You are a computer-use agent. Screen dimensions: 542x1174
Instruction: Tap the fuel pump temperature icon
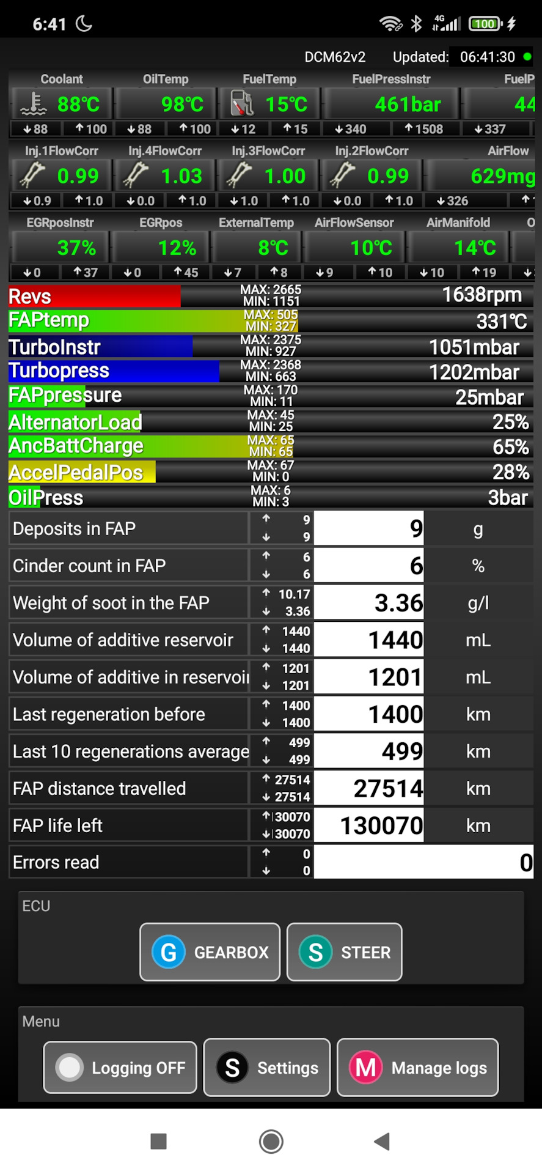[242, 104]
